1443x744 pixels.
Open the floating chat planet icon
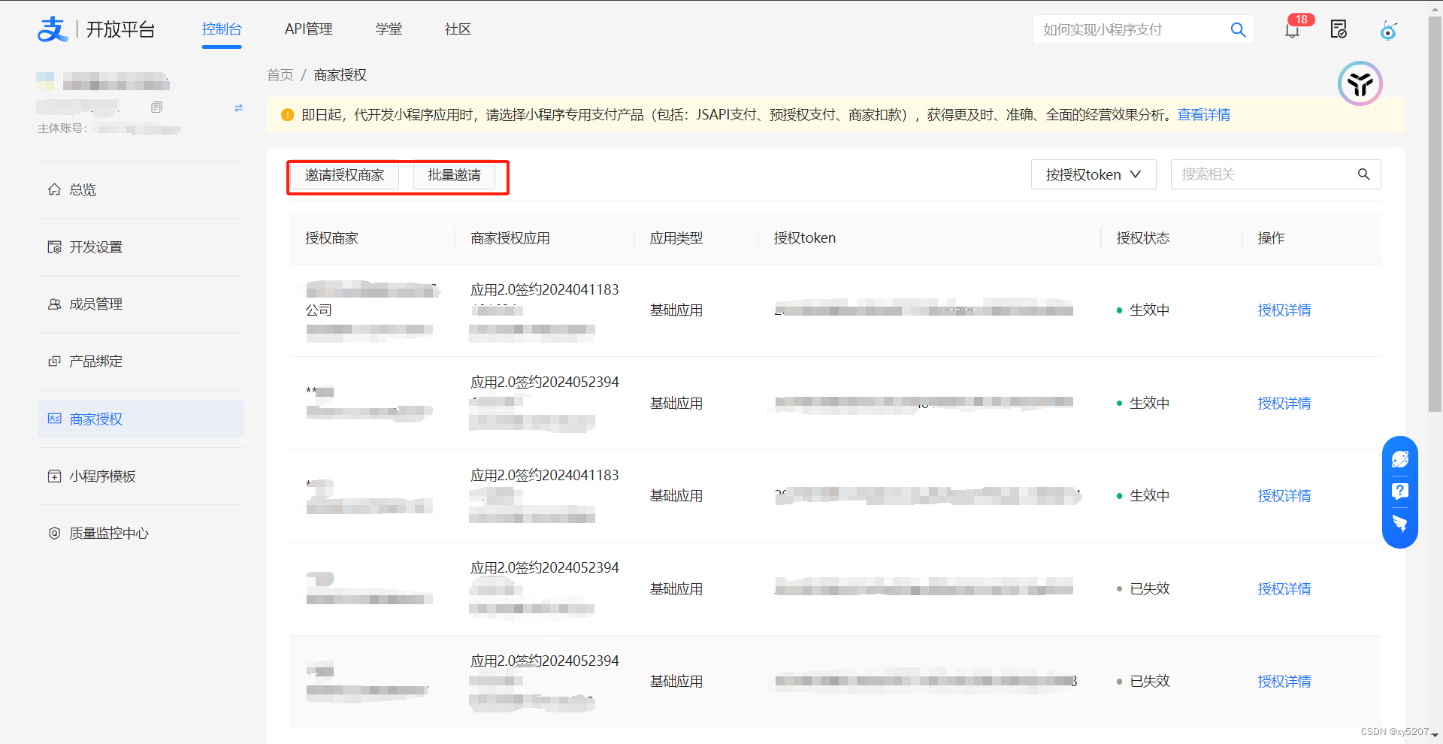pos(1400,459)
